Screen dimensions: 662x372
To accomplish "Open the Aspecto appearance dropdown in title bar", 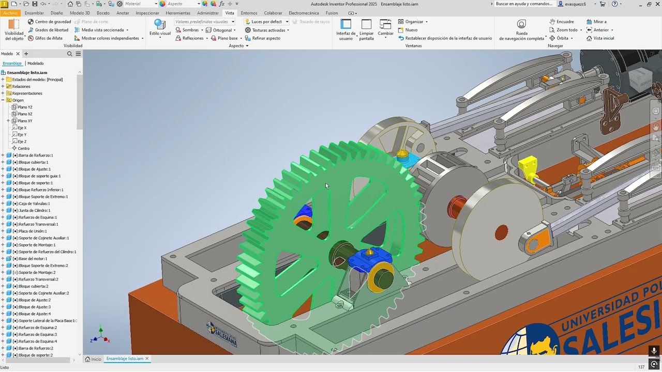I will [199, 4].
